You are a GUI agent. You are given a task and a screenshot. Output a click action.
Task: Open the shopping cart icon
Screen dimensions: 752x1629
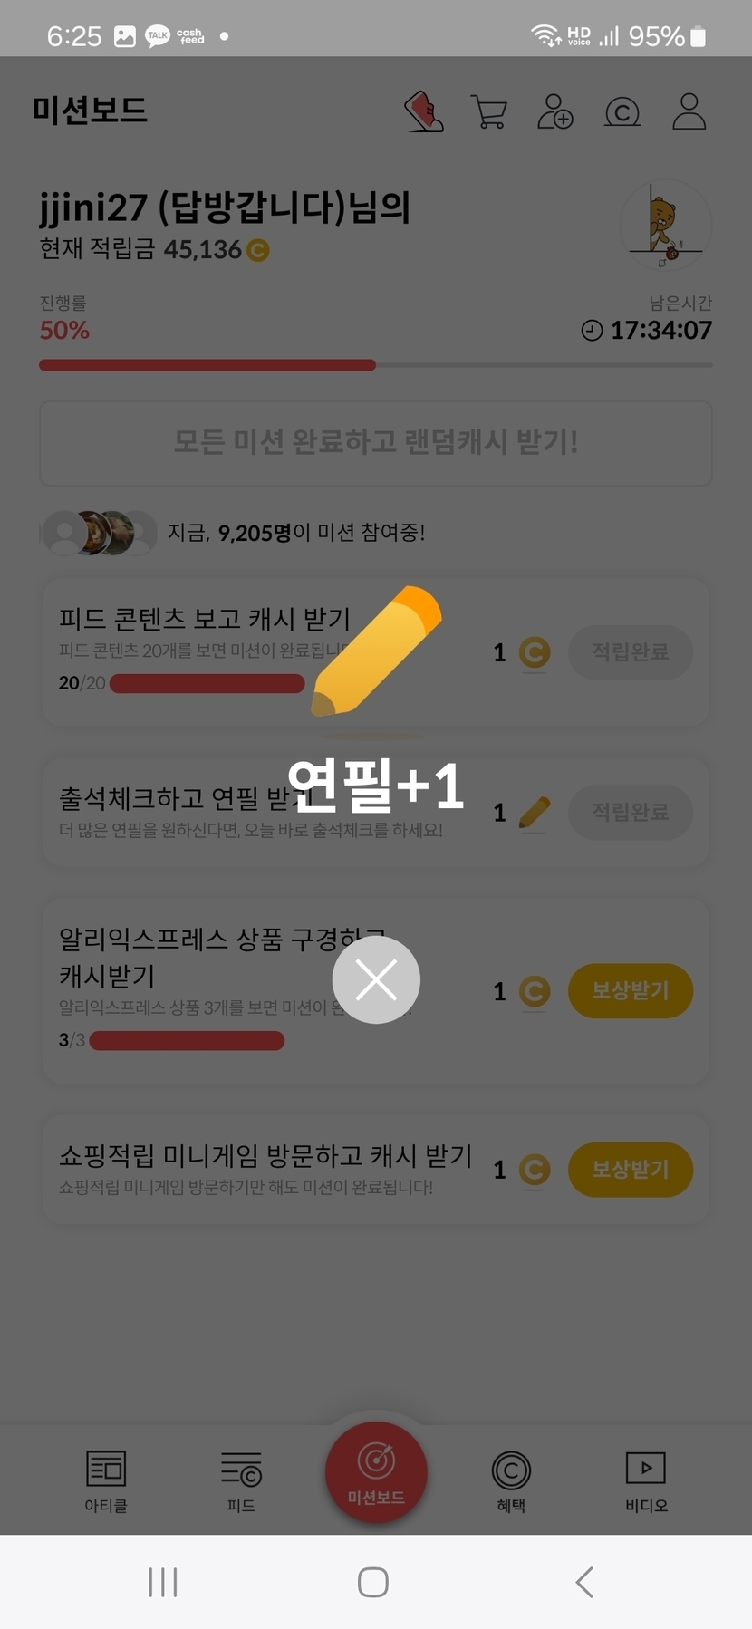pyautogui.click(x=489, y=112)
